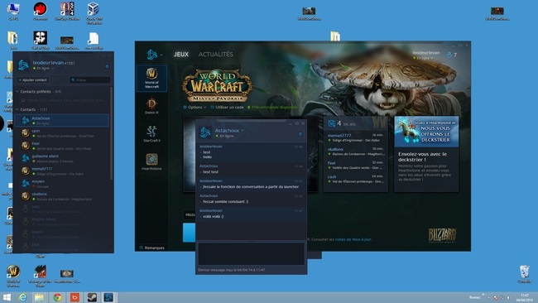Open StarCraft II game page

coord(151,134)
